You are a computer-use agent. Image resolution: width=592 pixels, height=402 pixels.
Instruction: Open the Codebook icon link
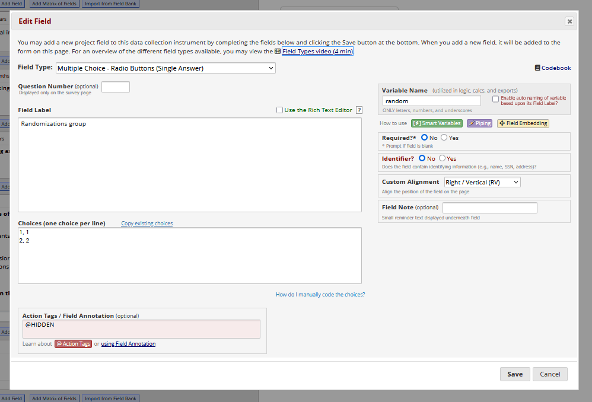552,68
